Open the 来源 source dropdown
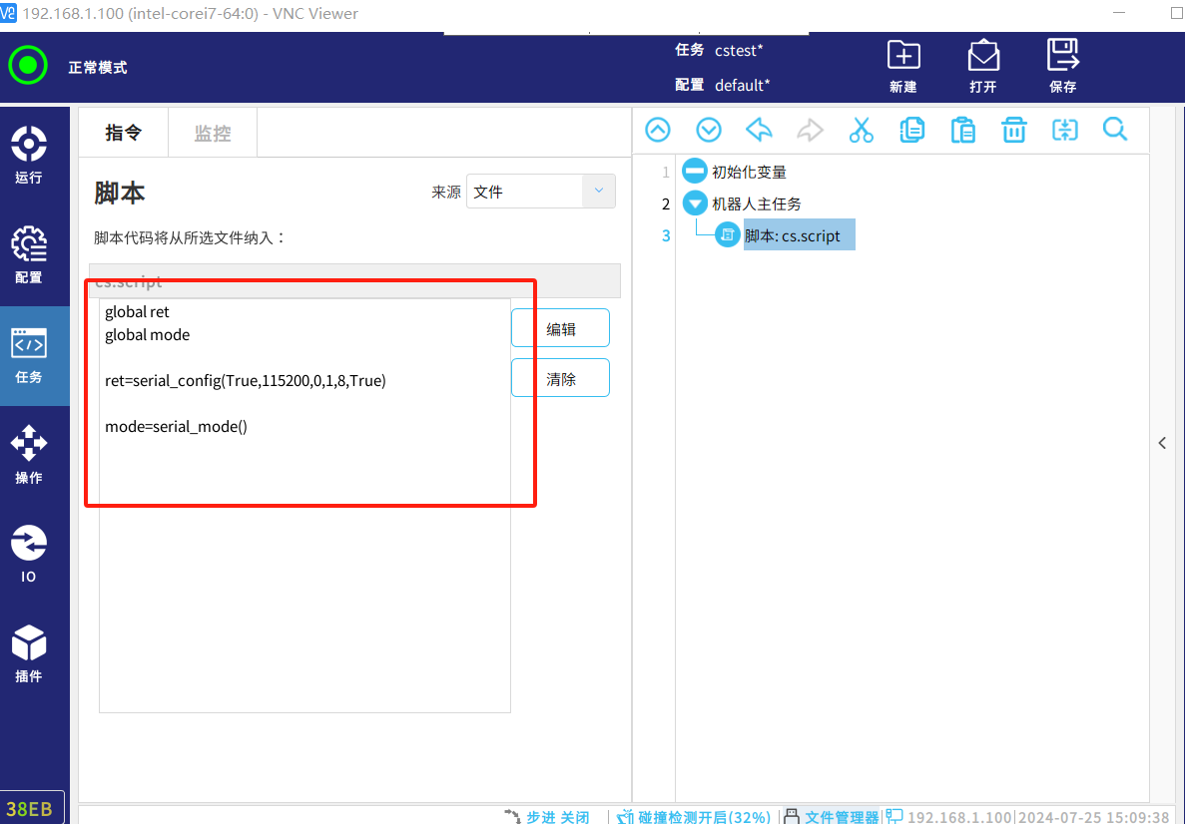The height and width of the screenshot is (824, 1185). click(540, 192)
